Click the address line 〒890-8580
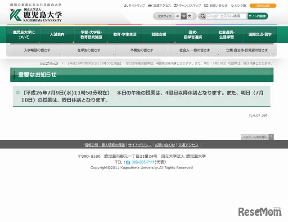Screen dimensions: 288x222 click(142, 156)
